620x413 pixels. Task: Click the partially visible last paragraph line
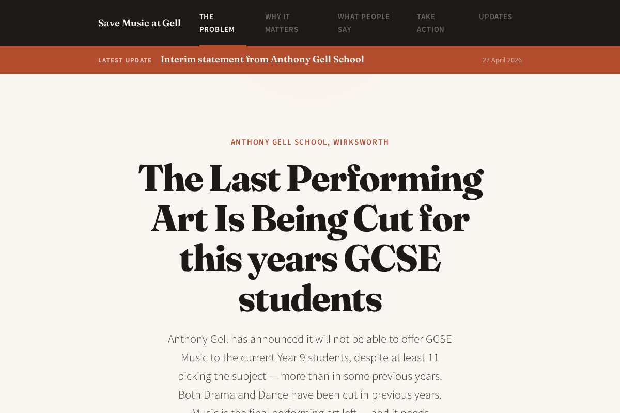[x=310, y=410]
